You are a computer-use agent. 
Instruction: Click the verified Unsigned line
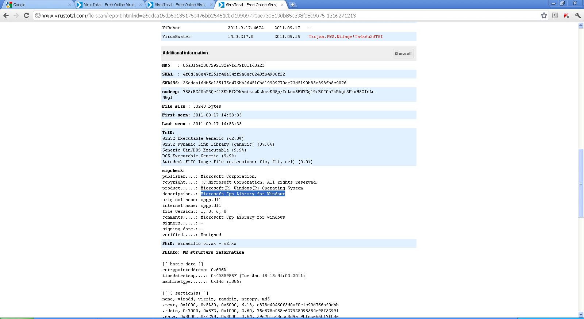192,235
